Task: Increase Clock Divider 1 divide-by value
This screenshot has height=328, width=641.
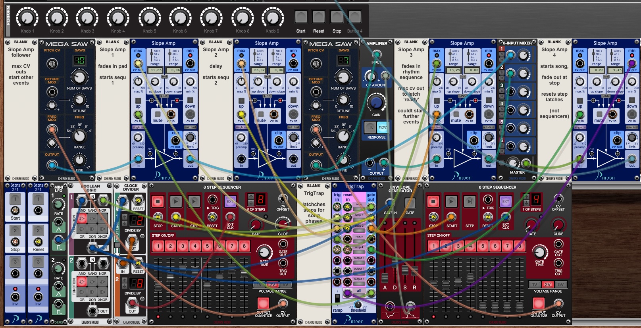Action: pos(124,217)
